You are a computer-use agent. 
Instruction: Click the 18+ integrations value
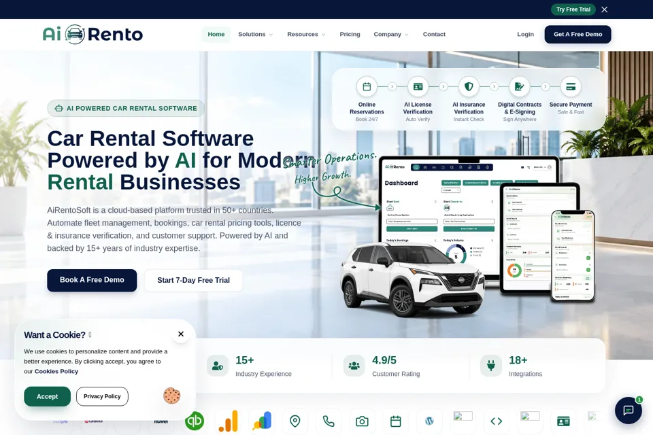pos(518,360)
